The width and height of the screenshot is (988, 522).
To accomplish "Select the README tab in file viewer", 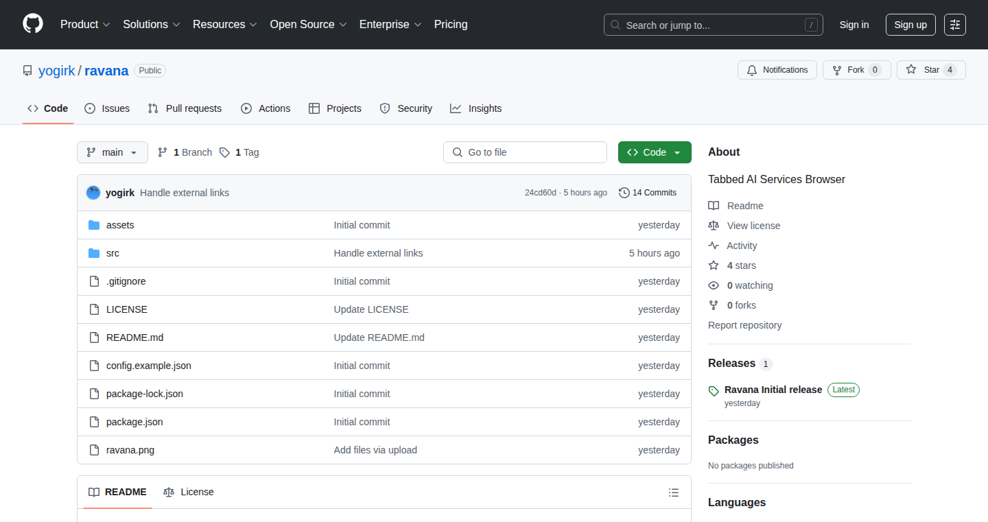I will pyautogui.click(x=117, y=493).
